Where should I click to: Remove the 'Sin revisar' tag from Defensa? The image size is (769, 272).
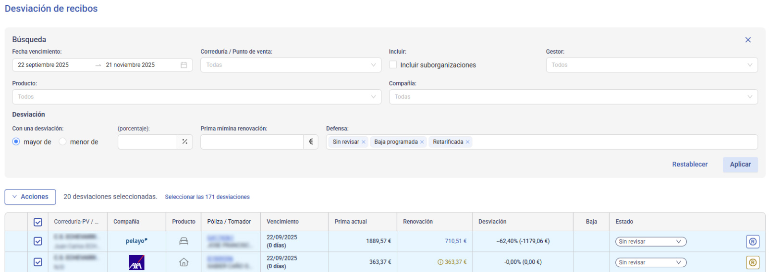[x=364, y=142]
